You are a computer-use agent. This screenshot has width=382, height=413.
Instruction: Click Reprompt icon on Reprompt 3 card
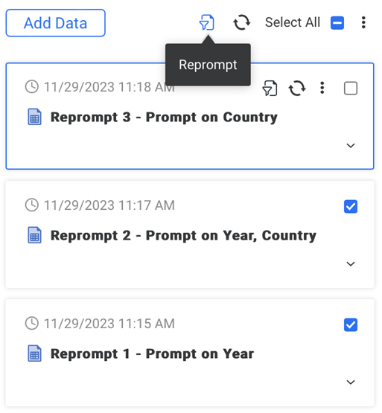[x=270, y=88]
